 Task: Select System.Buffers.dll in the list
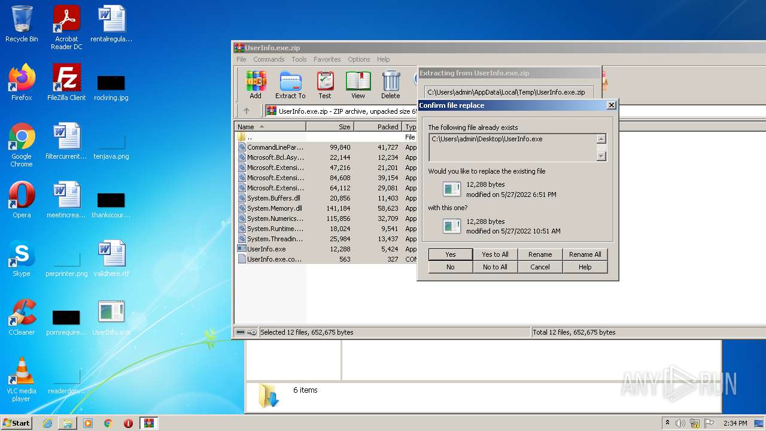pos(327,198)
